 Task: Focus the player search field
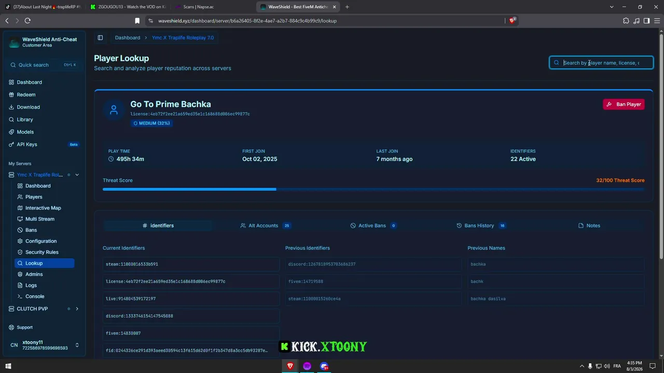tap(601, 63)
